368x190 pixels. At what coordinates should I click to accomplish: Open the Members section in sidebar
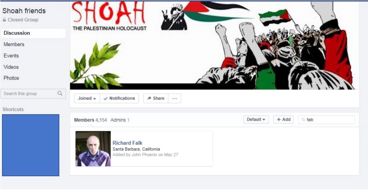coord(33,45)
